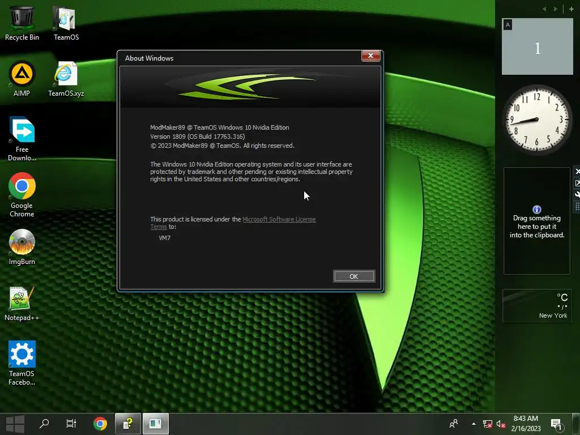Open the New York weather gadget
The width and height of the screenshot is (580, 435).
point(537,306)
